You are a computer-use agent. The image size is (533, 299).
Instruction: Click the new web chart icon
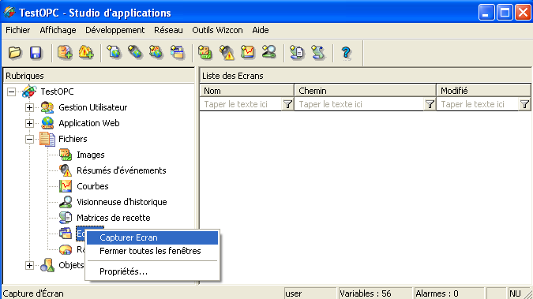tap(156, 53)
